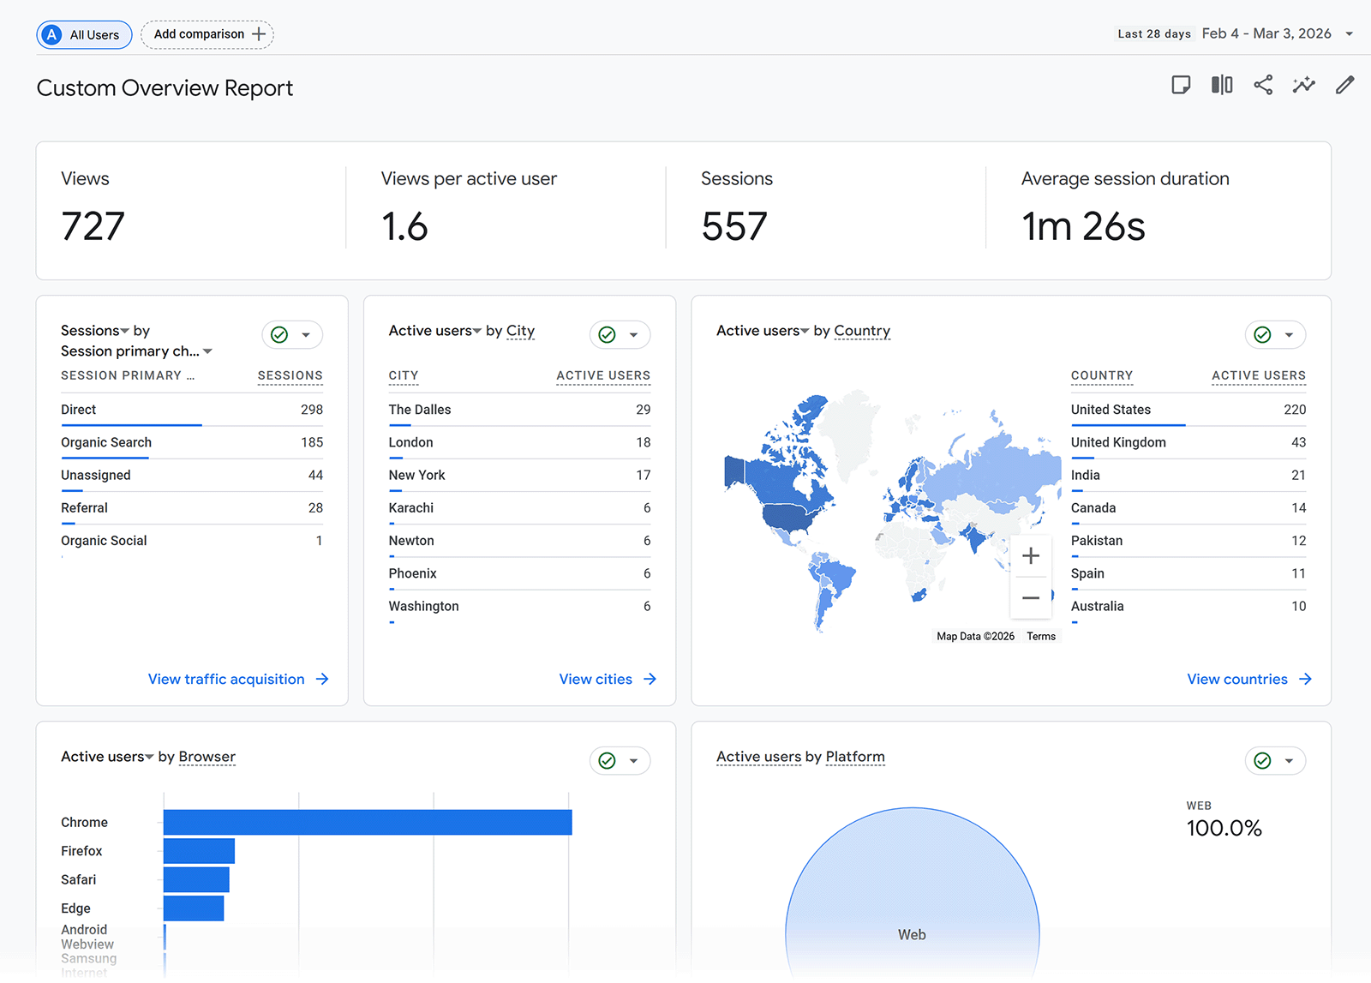Click the Add comparison button
The width and height of the screenshot is (1371, 983).
(207, 34)
